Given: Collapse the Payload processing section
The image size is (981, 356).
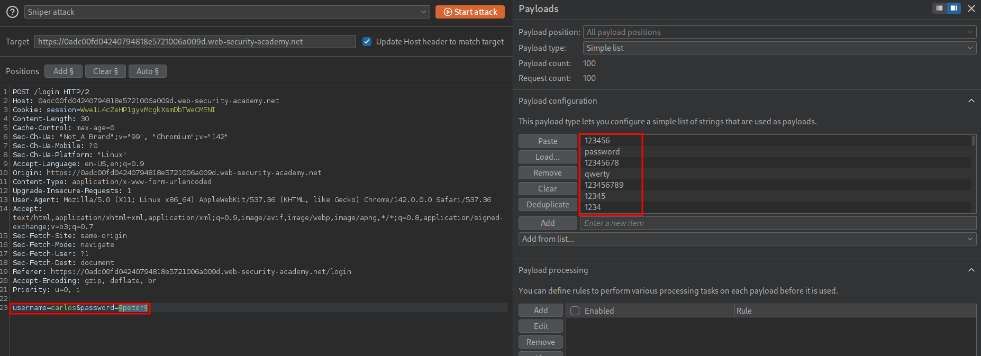Looking at the screenshot, I should (x=971, y=270).
